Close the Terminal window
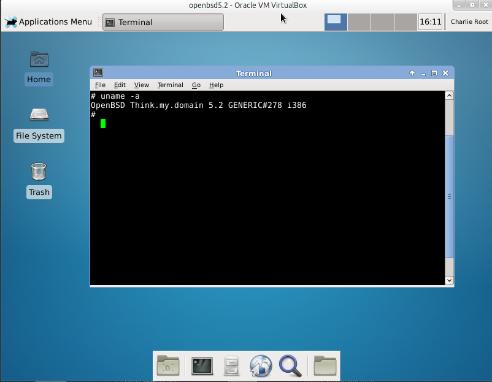This screenshot has width=492, height=382. tap(445, 73)
